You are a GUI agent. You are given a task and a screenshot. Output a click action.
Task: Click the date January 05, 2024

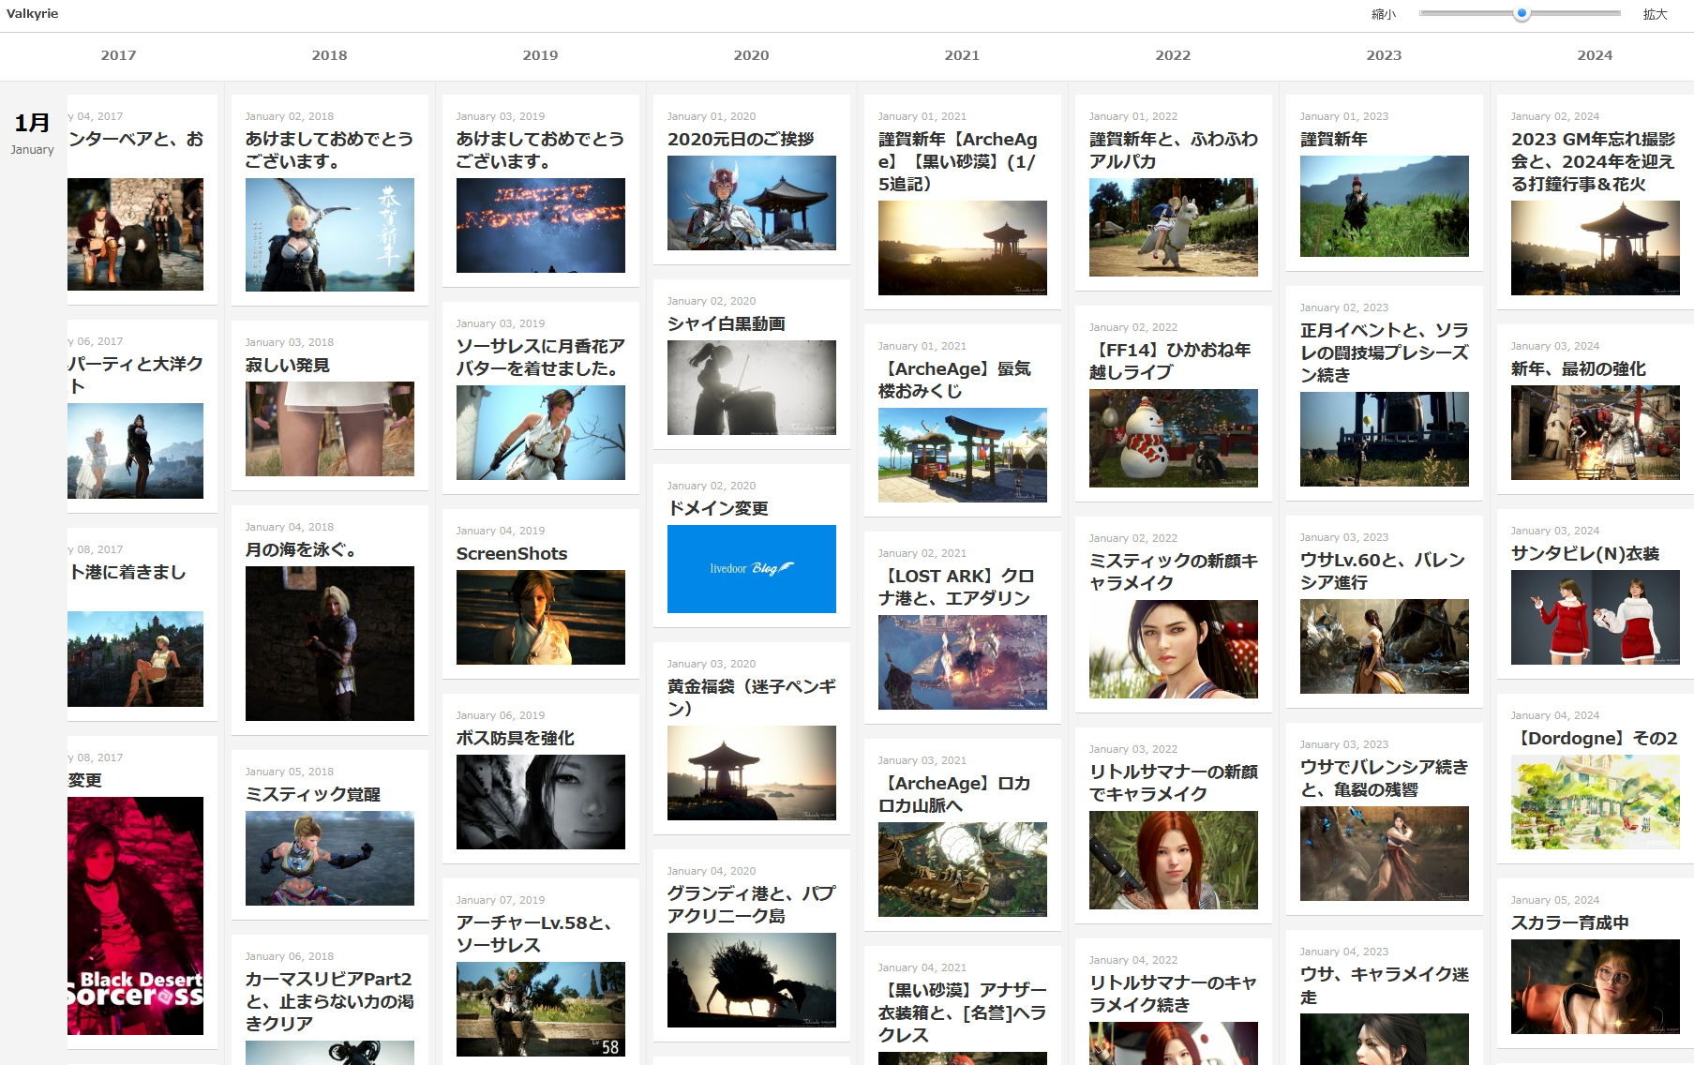coord(1555,900)
